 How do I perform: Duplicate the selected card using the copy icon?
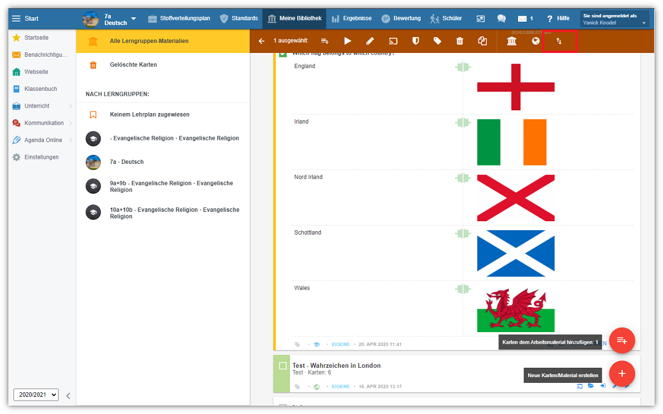[x=482, y=41]
